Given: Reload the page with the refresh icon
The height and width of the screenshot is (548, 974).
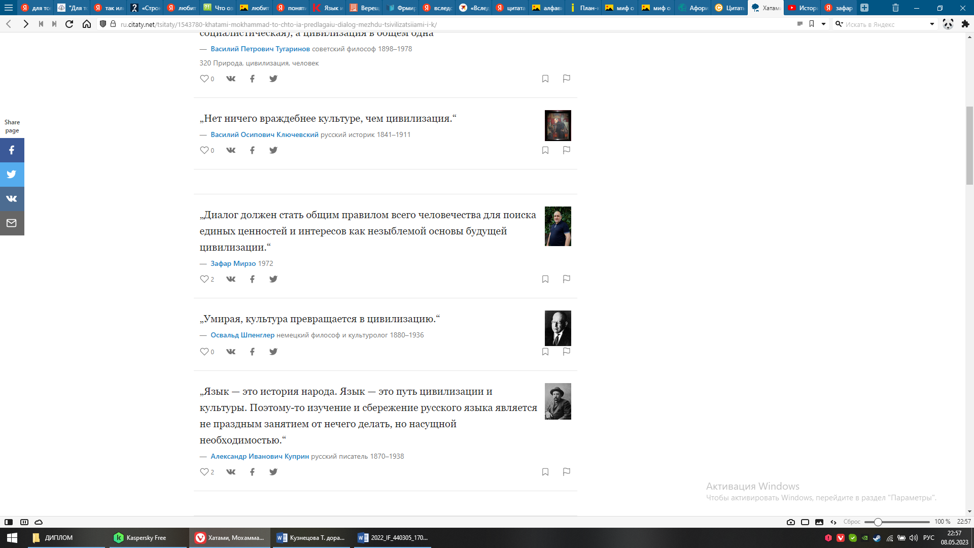Looking at the screenshot, I should (x=69, y=24).
